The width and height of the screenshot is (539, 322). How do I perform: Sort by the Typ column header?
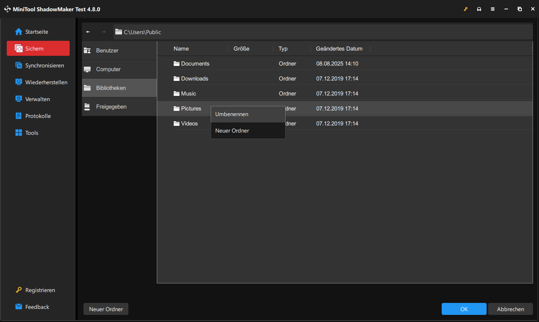(x=283, y=49)
